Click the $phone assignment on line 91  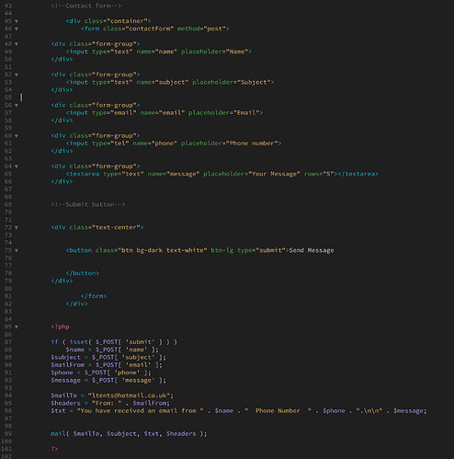[101, 373]
